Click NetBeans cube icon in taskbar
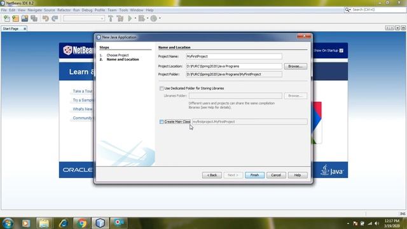Screen dimensions: 407x229 [100, 223]
